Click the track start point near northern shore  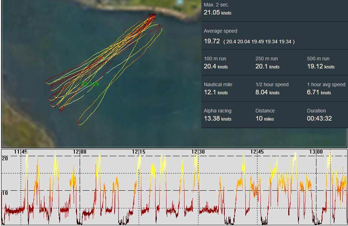pyautogui.click(x=152, y=15)
